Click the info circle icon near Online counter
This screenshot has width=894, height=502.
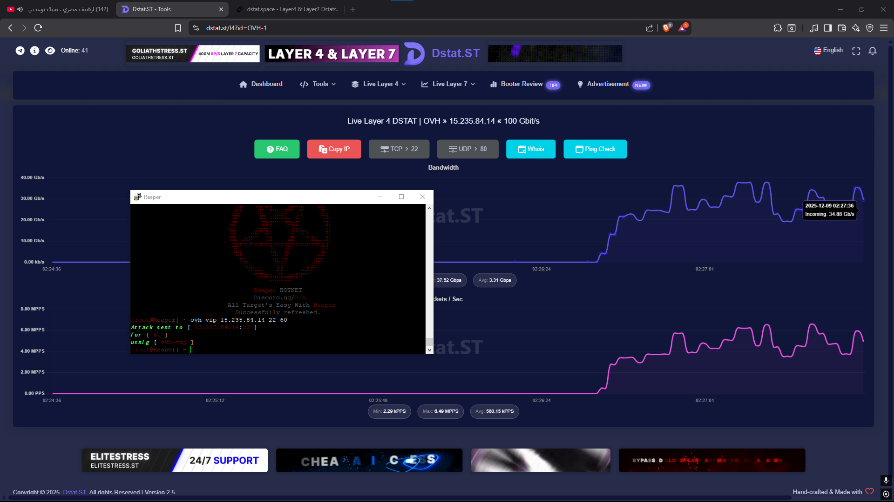[x=35, y=51]
